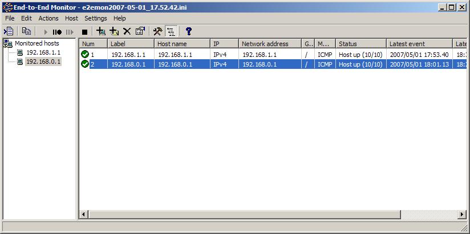Click the IPv4 cell in row 2

[x=220, y=64]
